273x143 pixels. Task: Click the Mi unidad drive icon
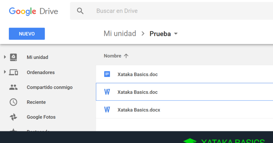point(13,57)
